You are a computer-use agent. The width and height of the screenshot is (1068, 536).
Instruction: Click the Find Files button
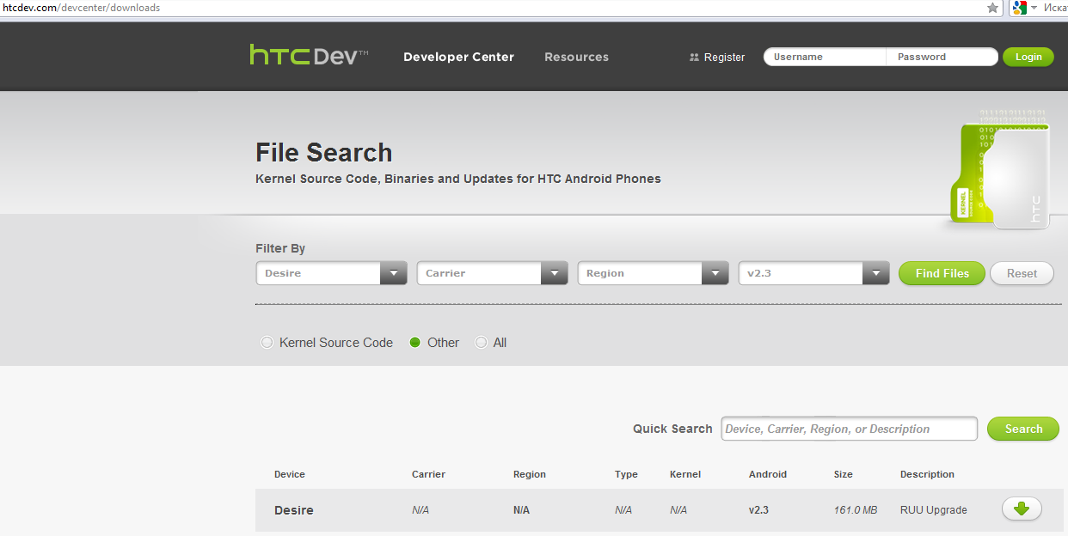(x=942, y=273)
